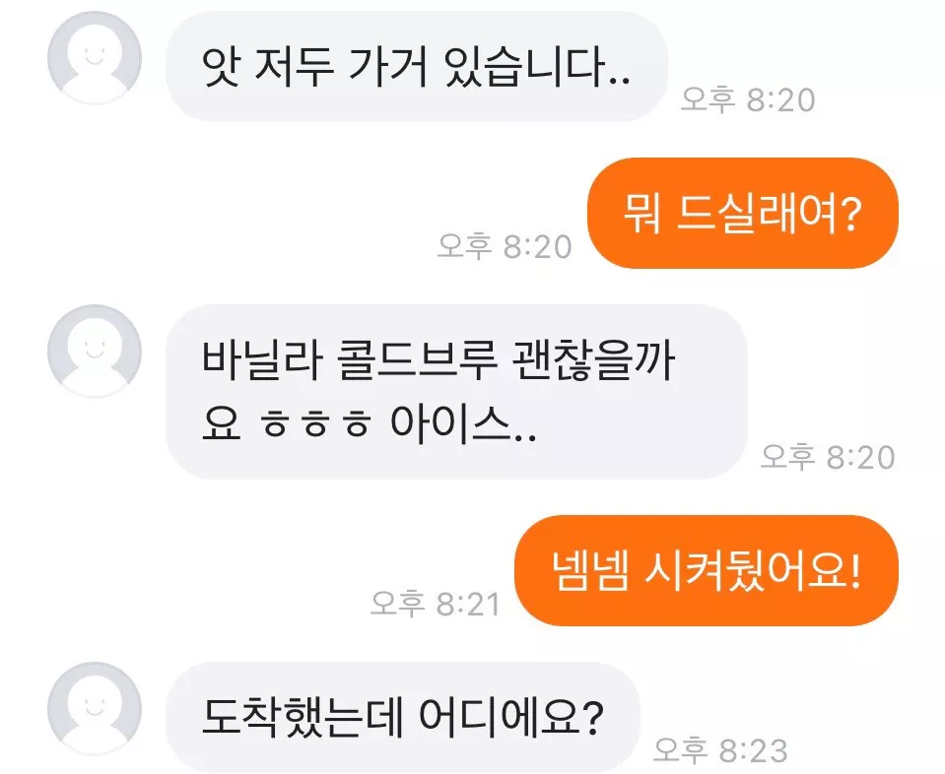This screenshot has height=774, width=945.
Task: Open profile avatar beside '앗 저두 가거 있습니다..'
Action: [x=95, y=57]
